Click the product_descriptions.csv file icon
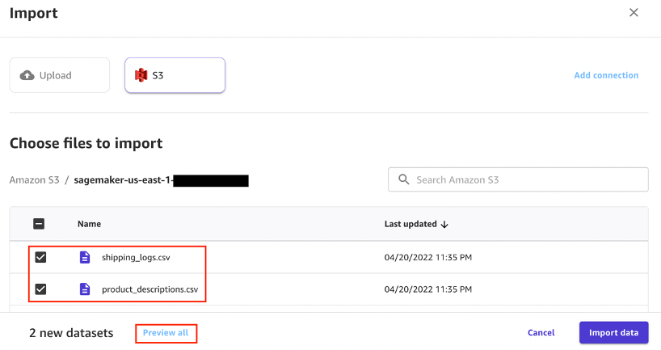Image resolution: width=661 pixels, height=350 pixels. click(x=85, y=289)
